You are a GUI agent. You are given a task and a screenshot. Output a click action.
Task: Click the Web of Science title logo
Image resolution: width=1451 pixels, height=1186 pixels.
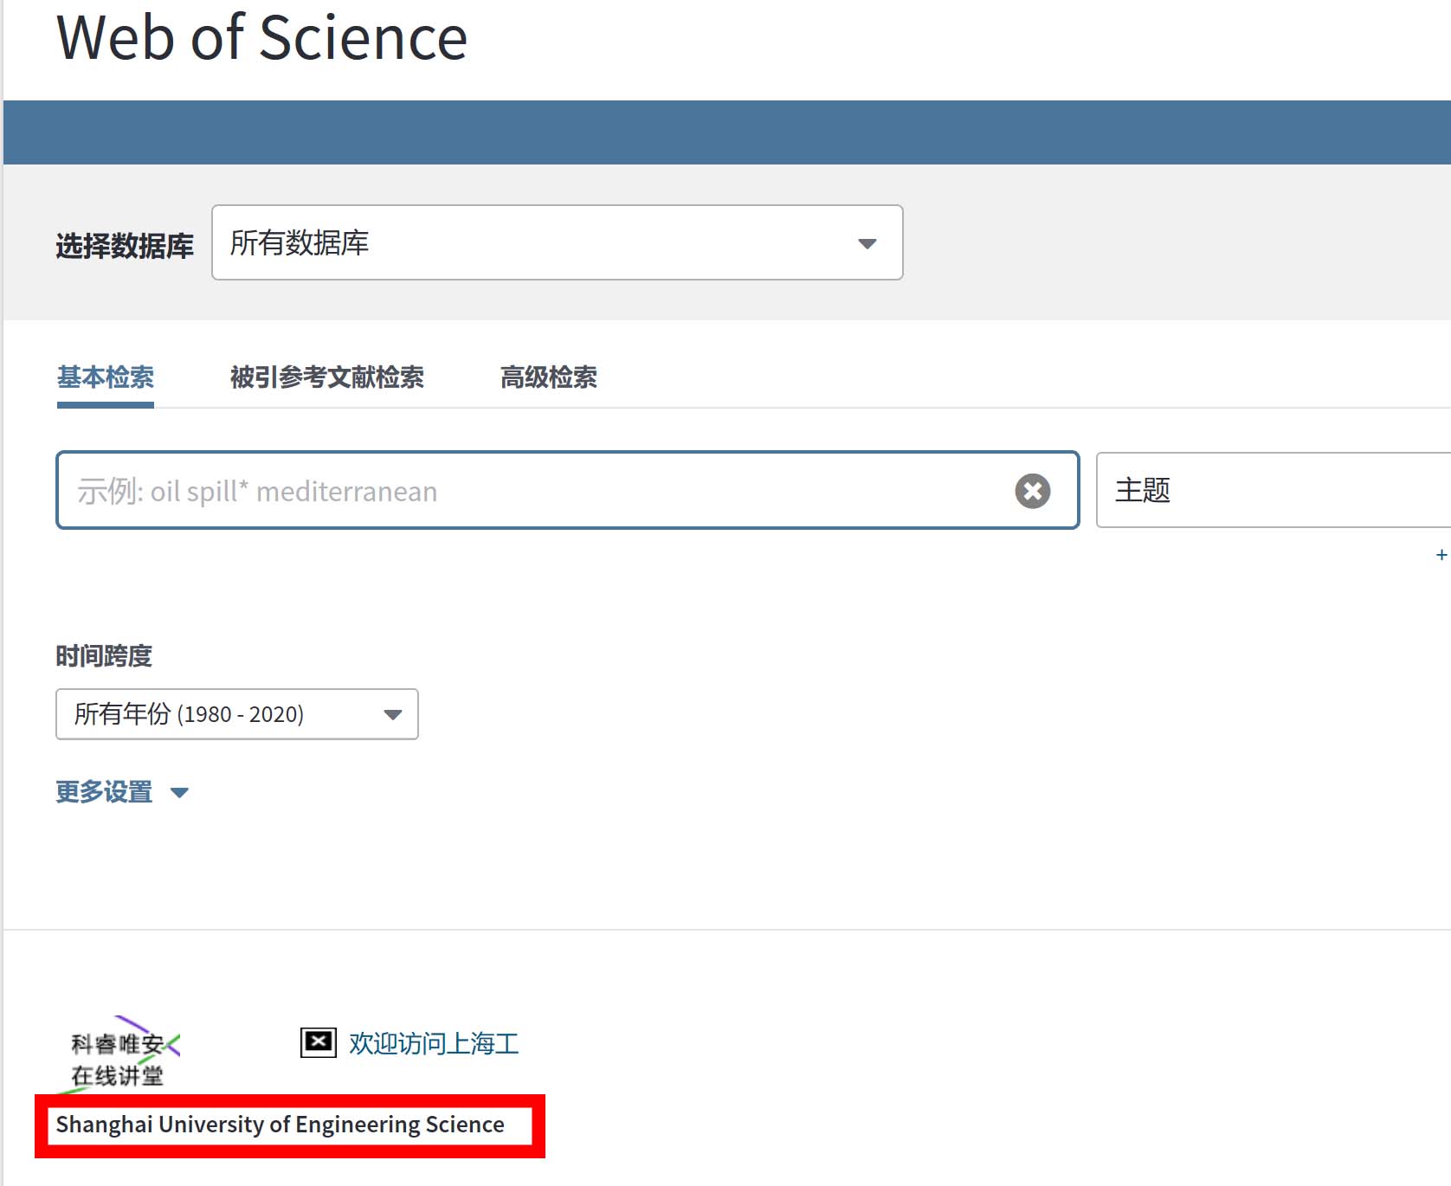pos(261,39)
